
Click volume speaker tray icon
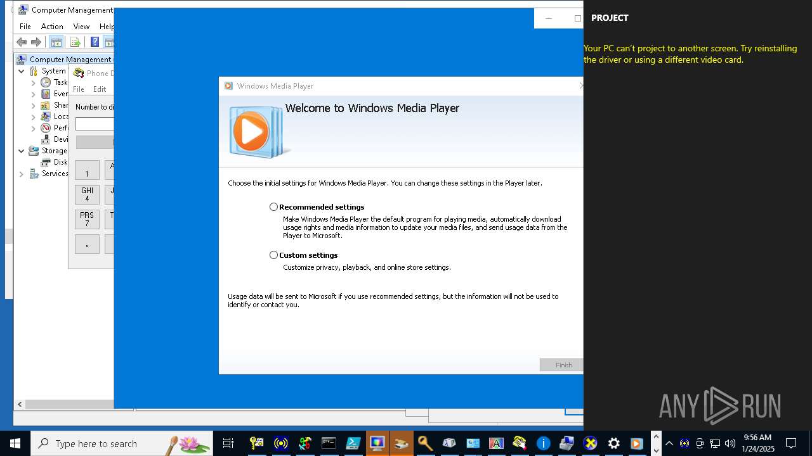[730, 443]
